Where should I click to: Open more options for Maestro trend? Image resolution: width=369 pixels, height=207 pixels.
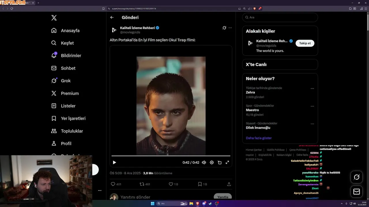312,106
